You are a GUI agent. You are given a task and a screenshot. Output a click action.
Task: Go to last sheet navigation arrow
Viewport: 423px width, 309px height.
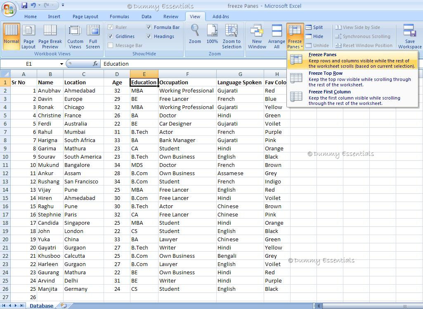click(21, 306)
